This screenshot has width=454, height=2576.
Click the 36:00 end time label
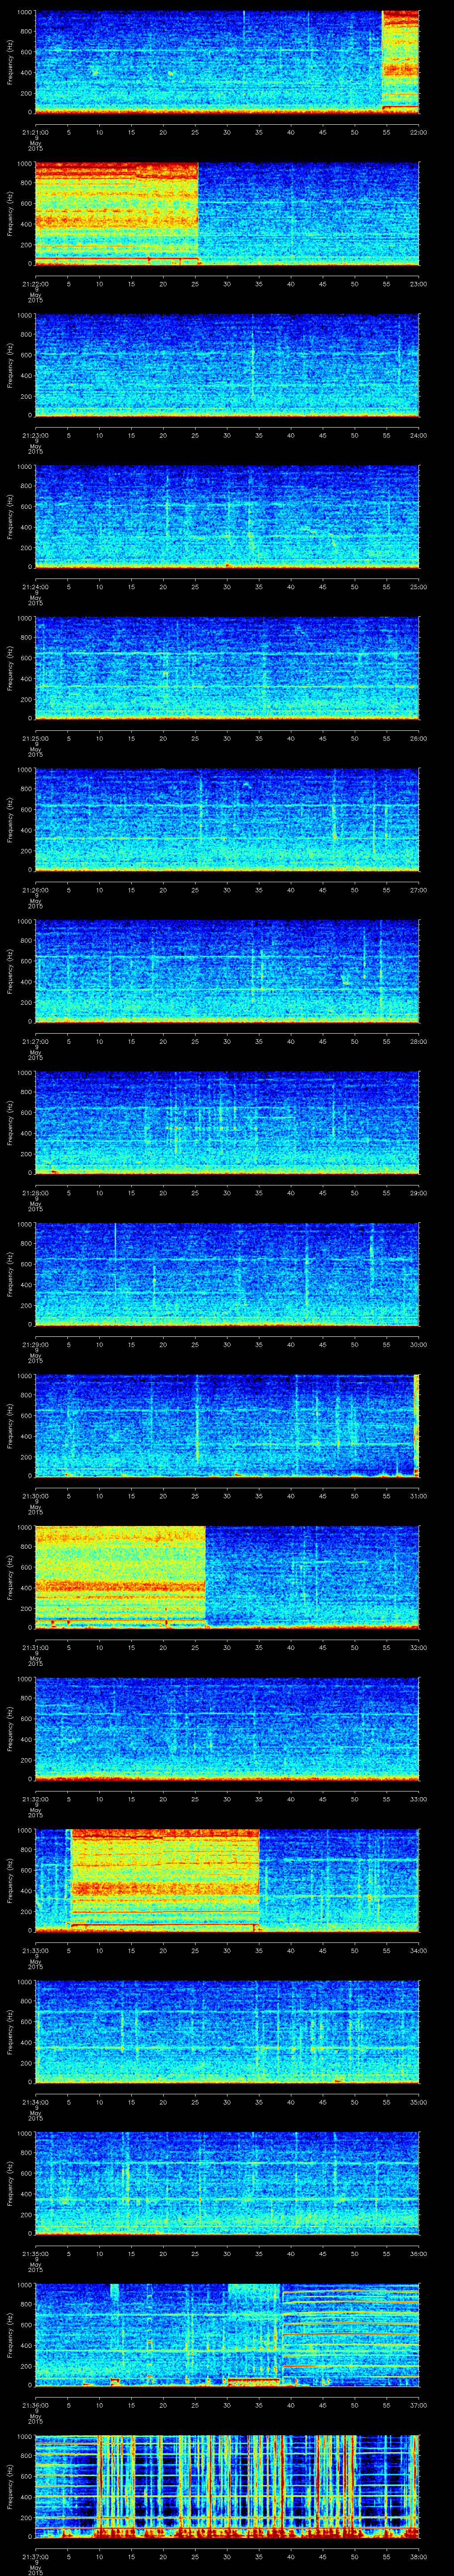tap(418, 2254)
